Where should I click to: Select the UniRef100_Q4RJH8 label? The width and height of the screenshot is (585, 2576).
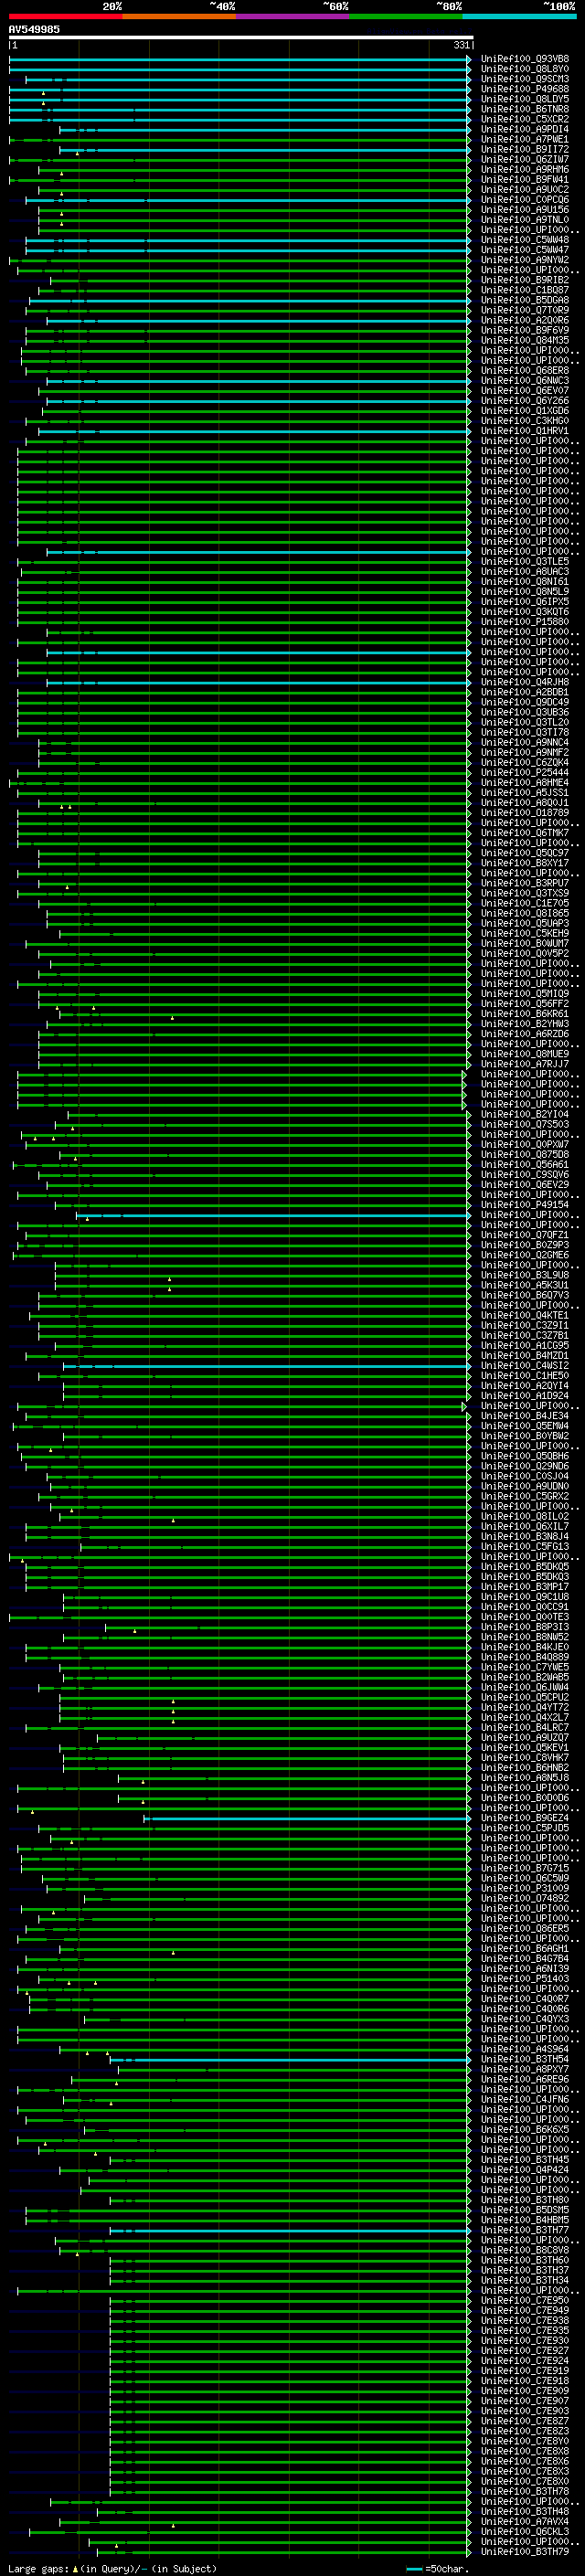[x=525, y=682]
